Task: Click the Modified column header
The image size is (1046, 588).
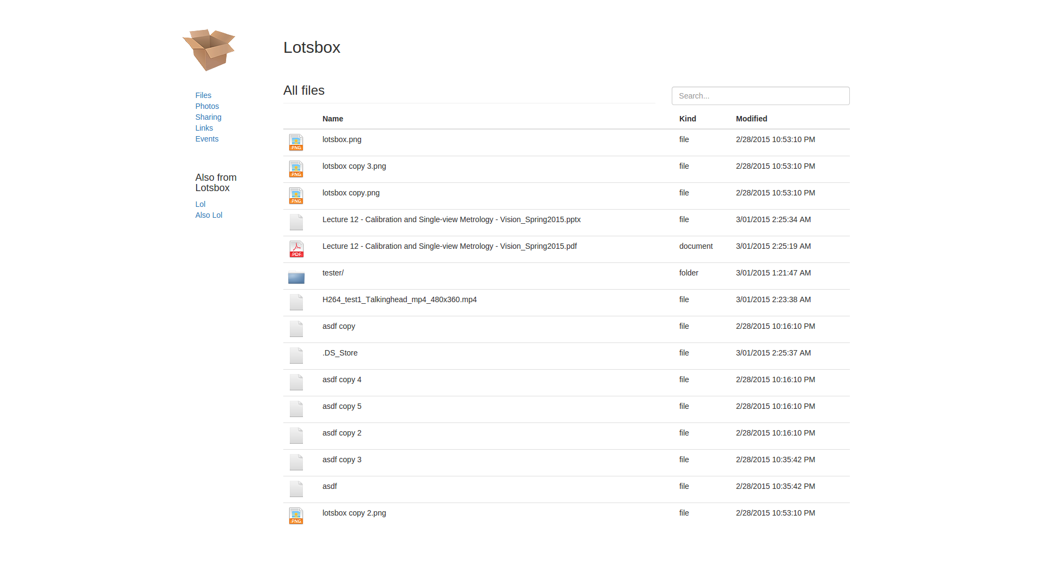Action: click(x=751, y=119)
